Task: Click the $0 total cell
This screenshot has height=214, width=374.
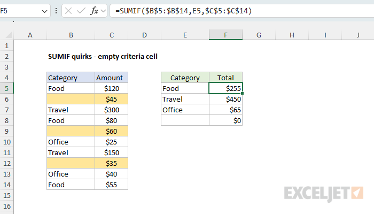Action: pyautogui.click(x=225, y=120)
